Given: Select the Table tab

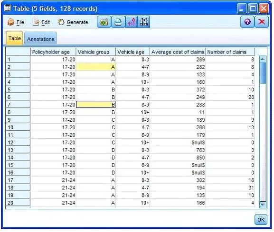Looking at the screenshot, I should (15, 38).
